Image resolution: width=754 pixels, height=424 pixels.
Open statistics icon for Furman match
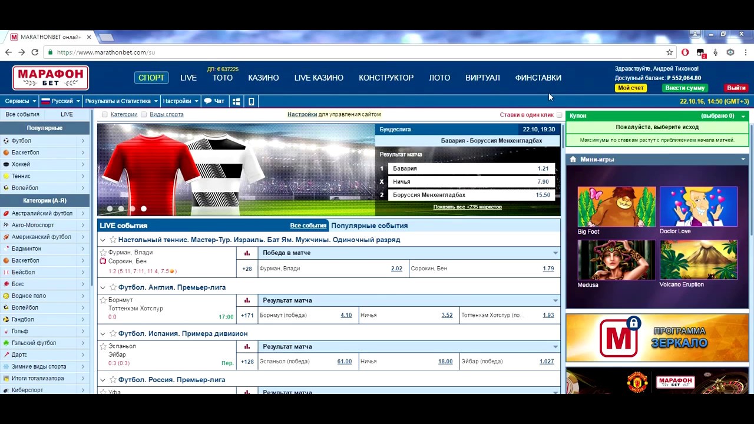pos(247,253)
